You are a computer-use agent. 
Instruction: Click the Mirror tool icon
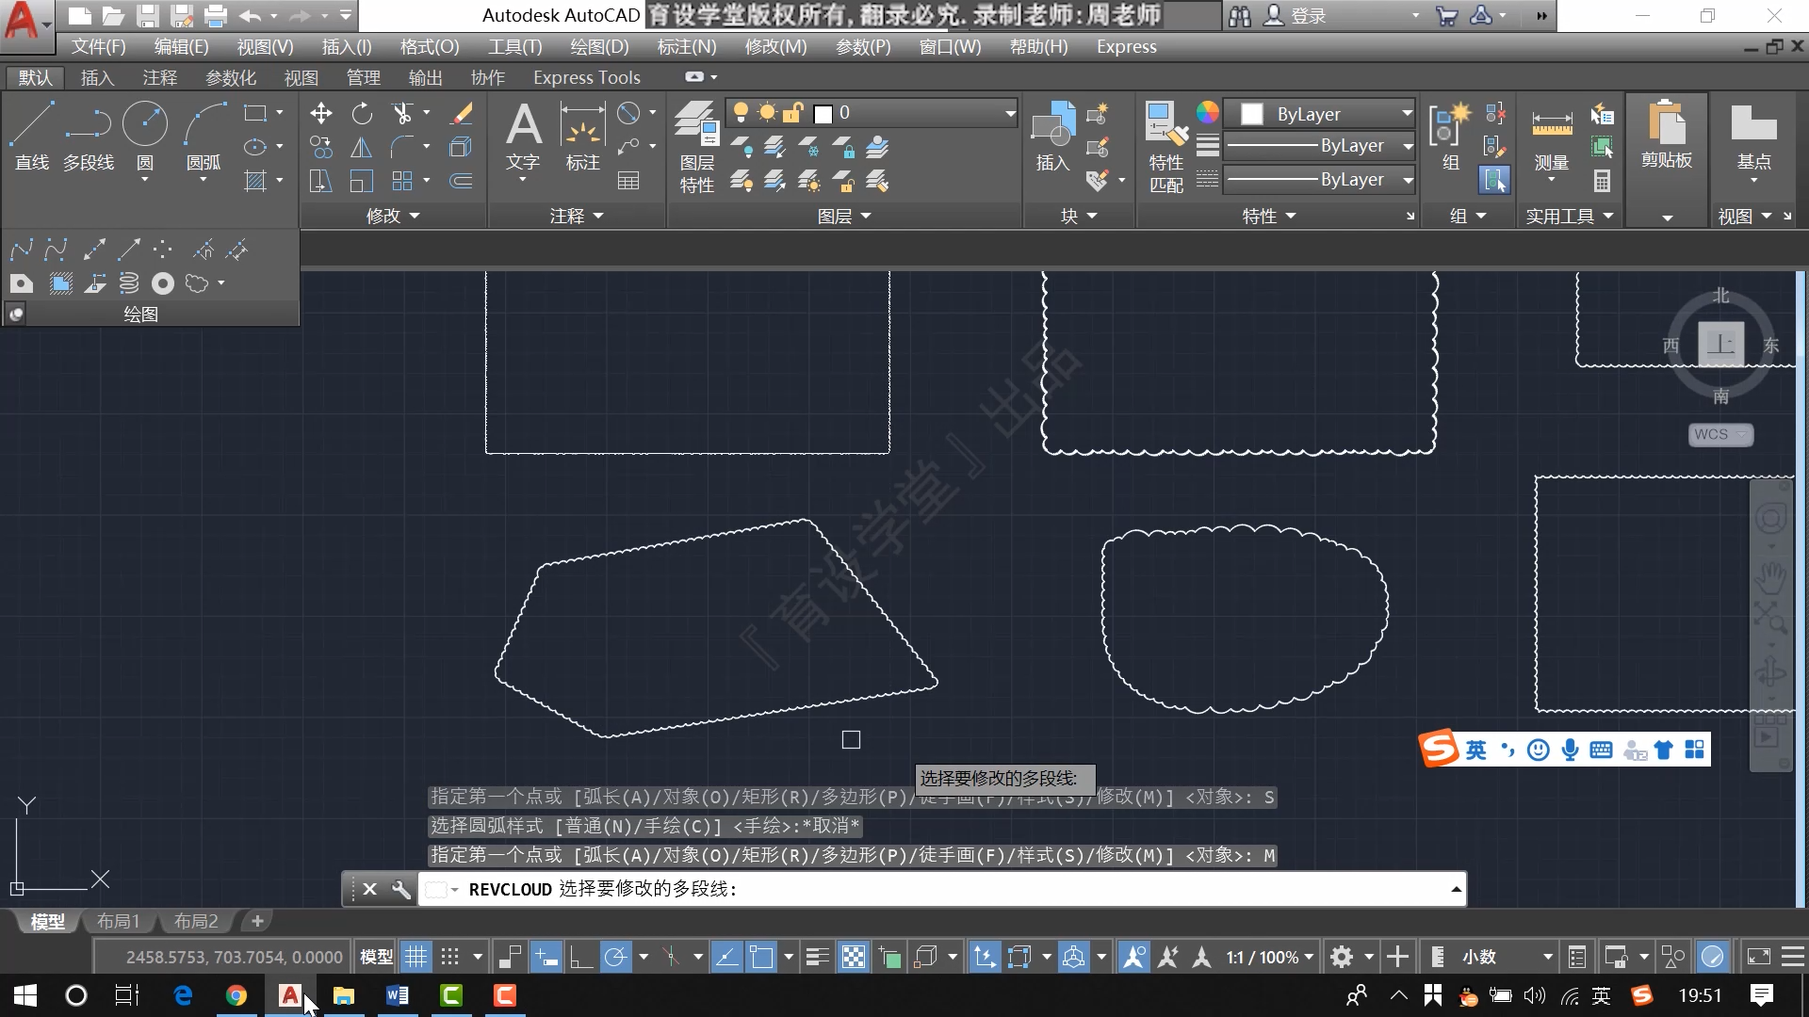(x=362, y=148)
